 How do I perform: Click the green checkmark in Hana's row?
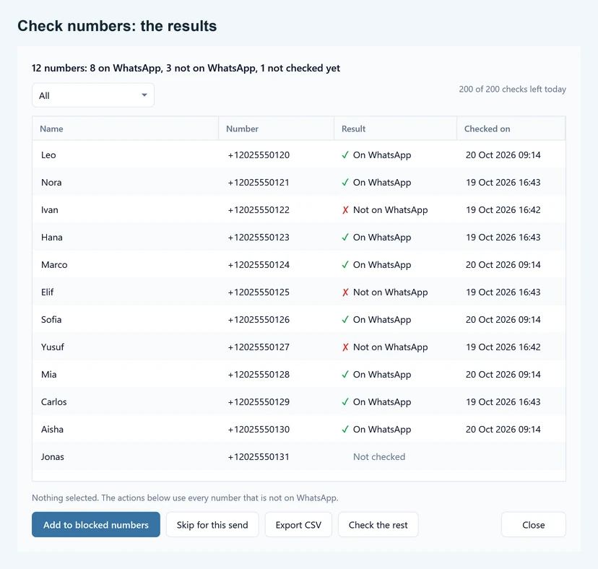pos(345,238)
